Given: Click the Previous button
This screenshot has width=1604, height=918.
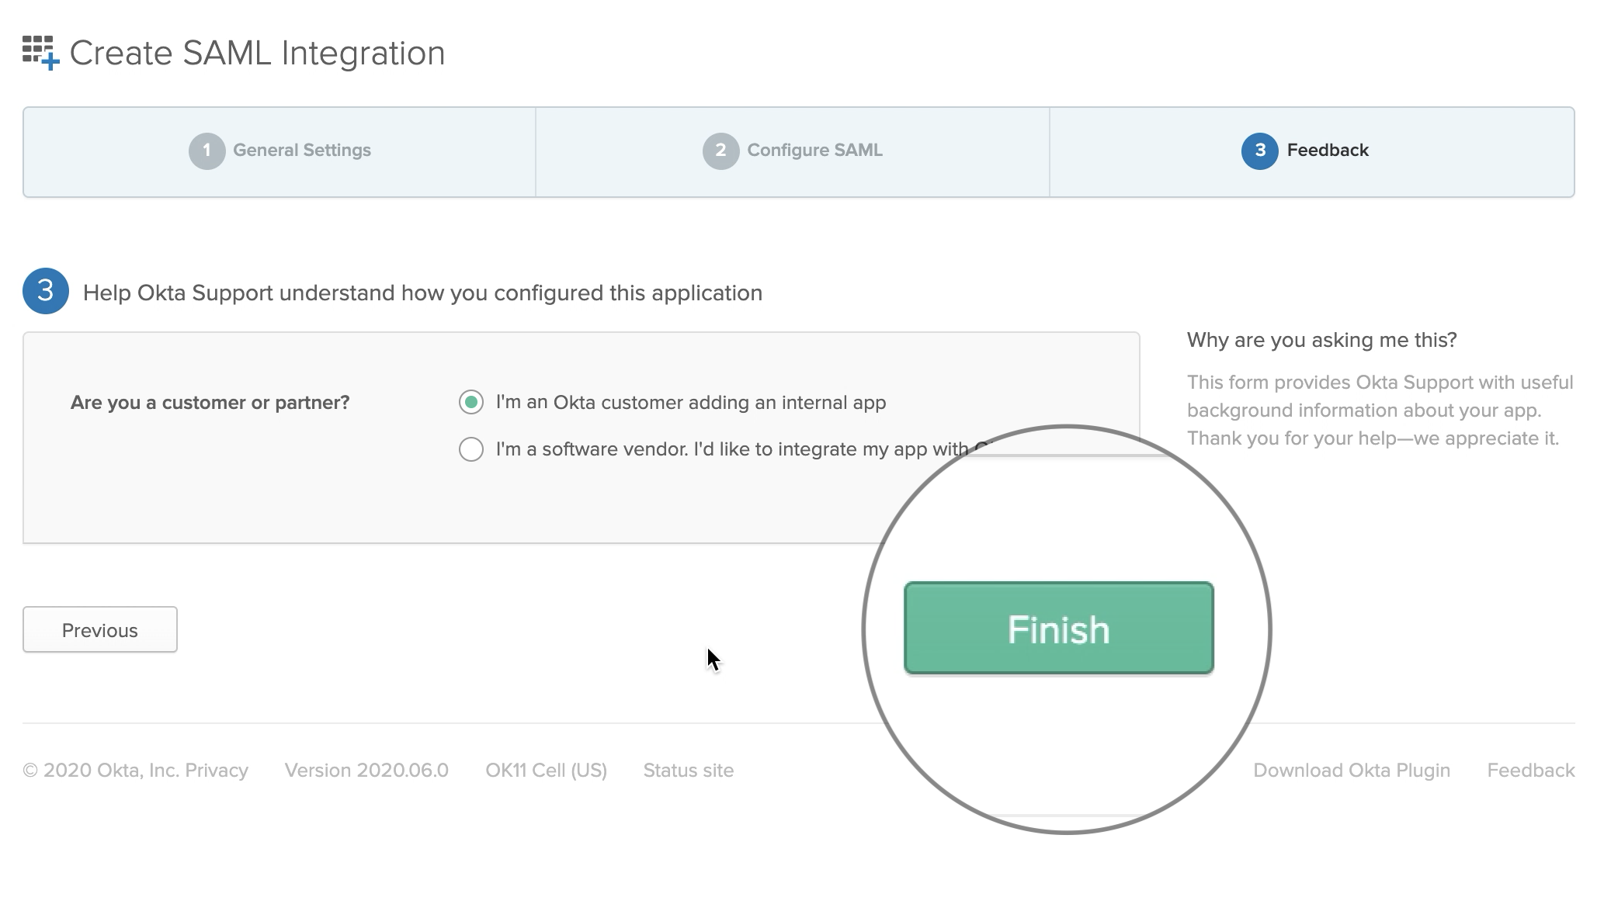Looking at the screenshot, I should tap(99, 629).
